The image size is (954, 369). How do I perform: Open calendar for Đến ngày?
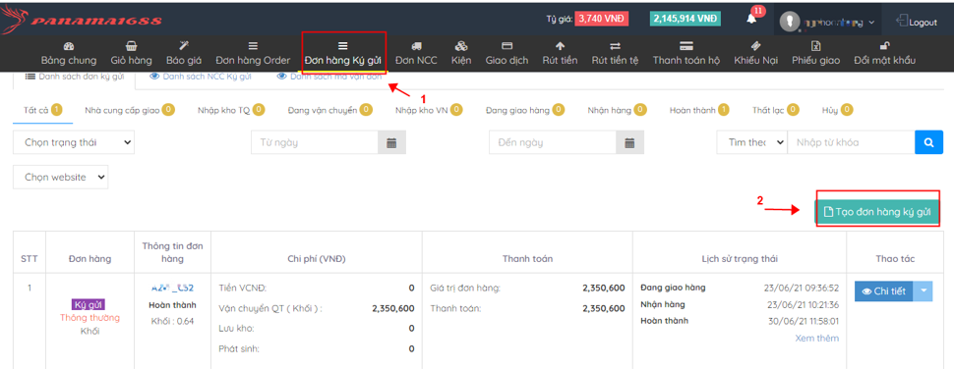tap(629, 142)
